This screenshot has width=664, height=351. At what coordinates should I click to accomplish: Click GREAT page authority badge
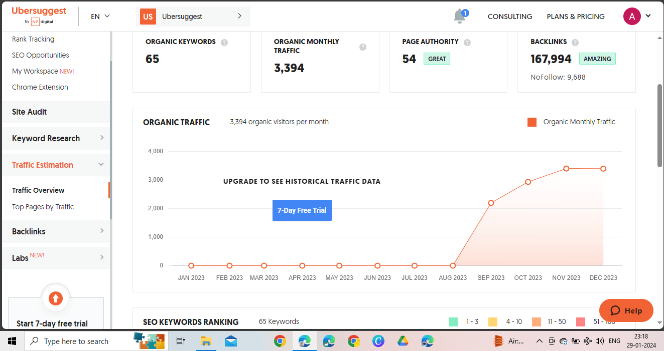[x=437, y=59]
